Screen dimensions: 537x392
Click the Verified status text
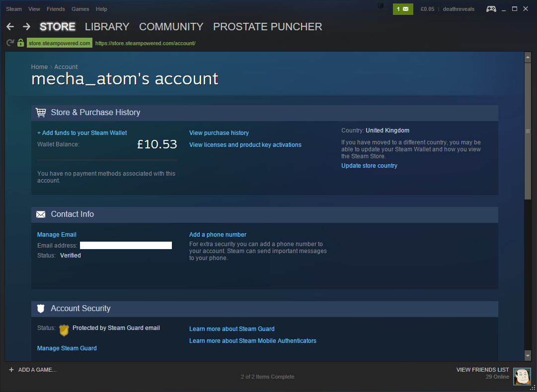point(71,256)
